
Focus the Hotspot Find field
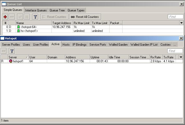(x=175, y=51)
